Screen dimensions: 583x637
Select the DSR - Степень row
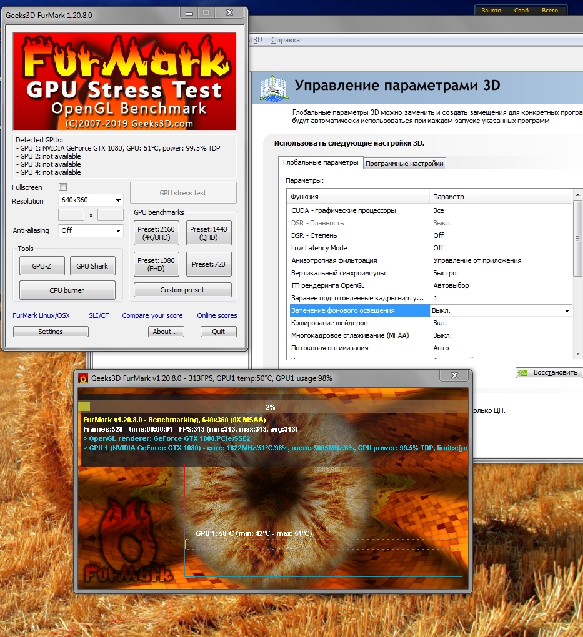tap(430, 235)
